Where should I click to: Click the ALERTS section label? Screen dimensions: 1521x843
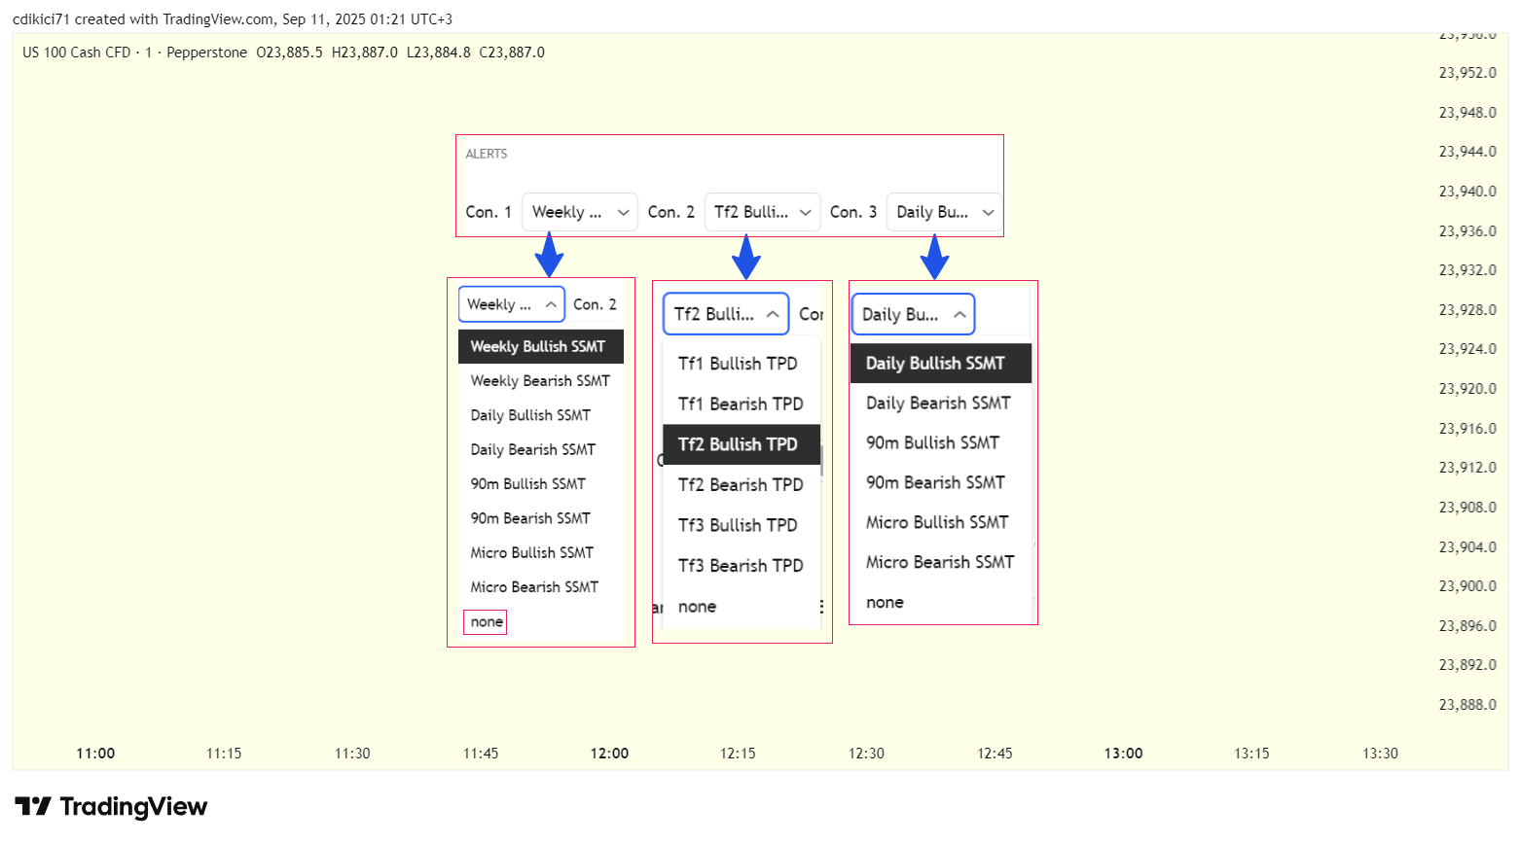click(x=487, y=154)
